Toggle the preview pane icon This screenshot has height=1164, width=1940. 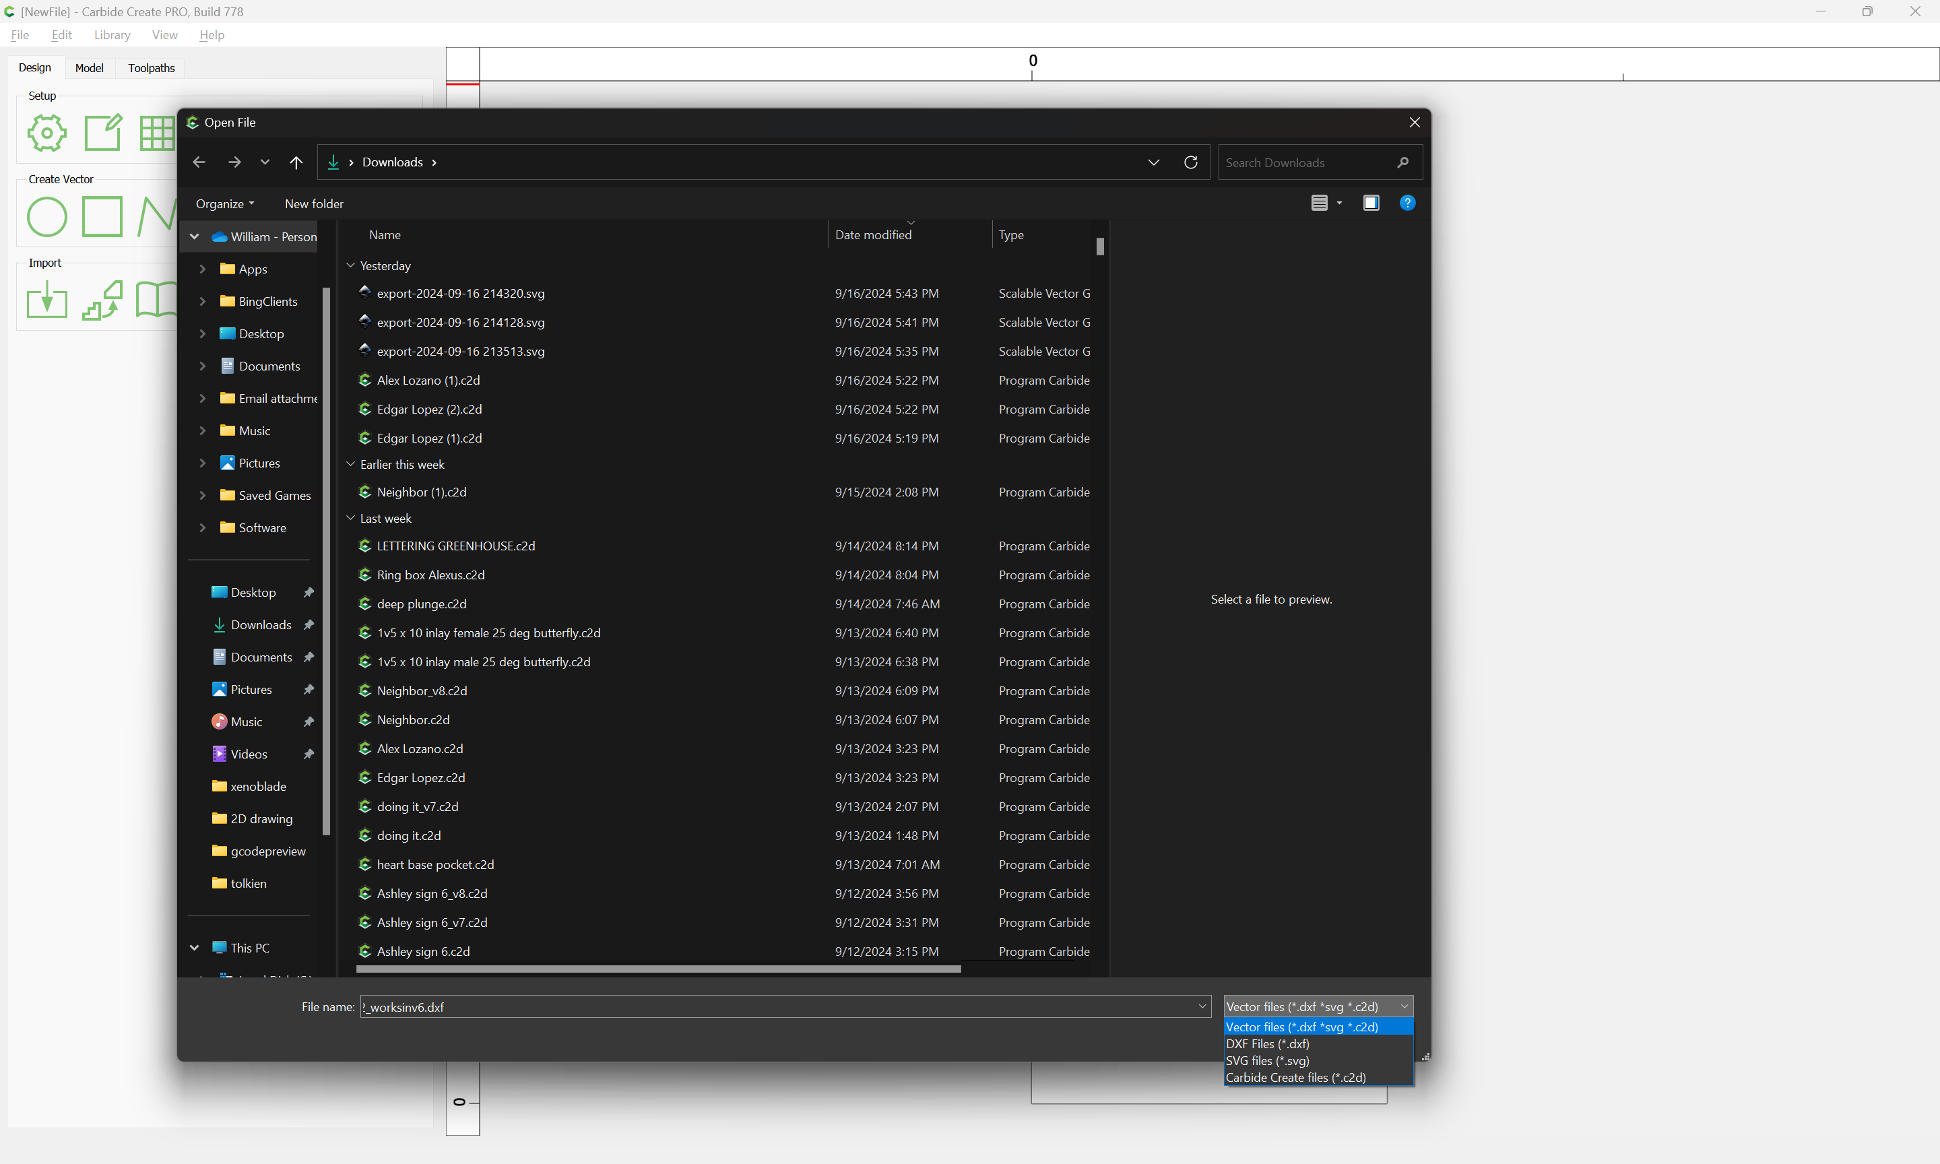coord(1371,203)
